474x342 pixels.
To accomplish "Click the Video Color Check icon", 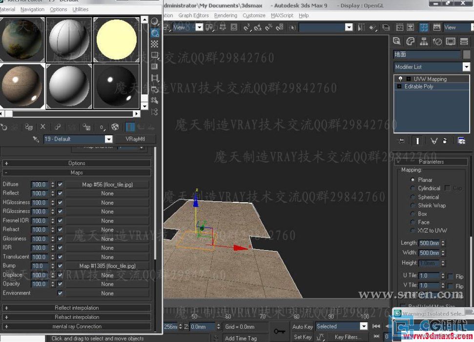I will coord(155,66).
